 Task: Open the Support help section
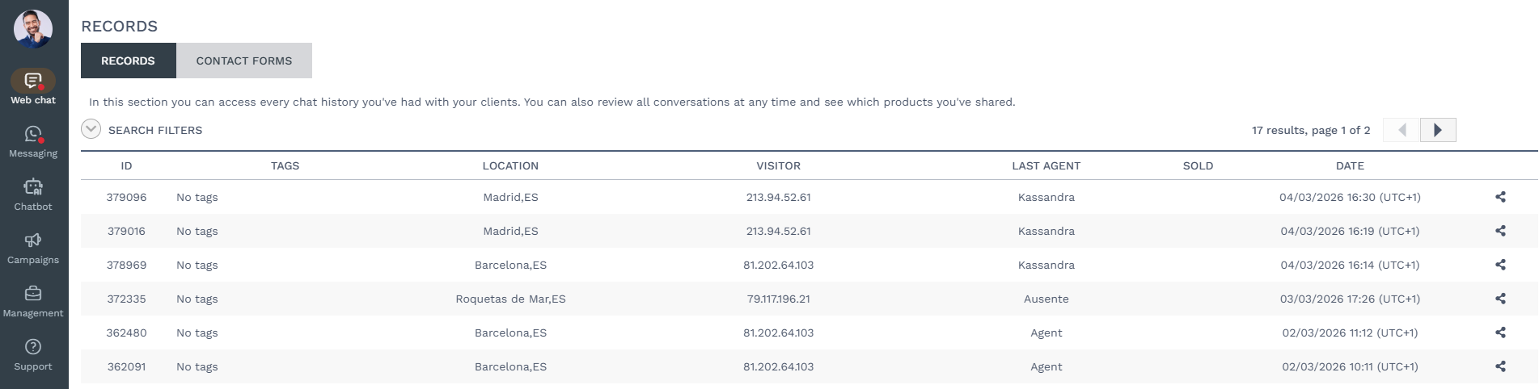tap(33, 354)
